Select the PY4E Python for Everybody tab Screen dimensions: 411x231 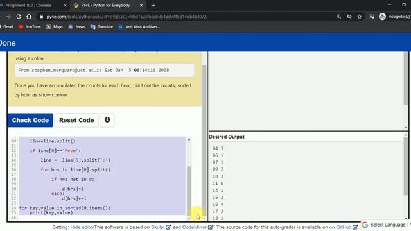click(x=106, y=6)
